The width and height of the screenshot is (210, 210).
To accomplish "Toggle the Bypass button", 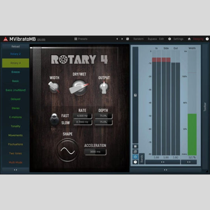I will coord(152,39).
